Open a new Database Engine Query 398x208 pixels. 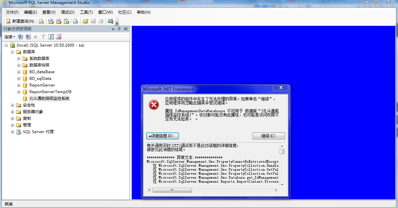(41, 21)
